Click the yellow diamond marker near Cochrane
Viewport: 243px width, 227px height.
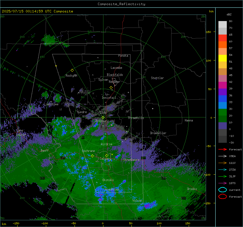click(x=92, y=156)
